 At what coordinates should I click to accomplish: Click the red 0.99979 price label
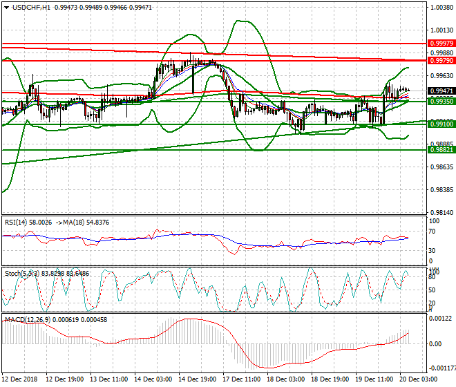click(x=441, y=44)
